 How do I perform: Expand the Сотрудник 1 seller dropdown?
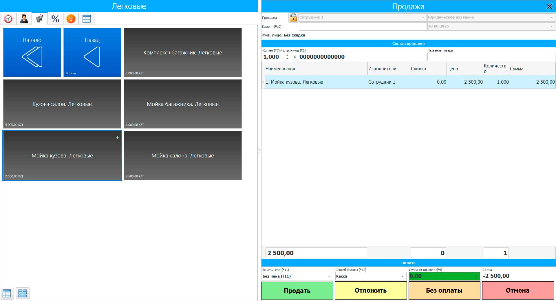[423, 17]
